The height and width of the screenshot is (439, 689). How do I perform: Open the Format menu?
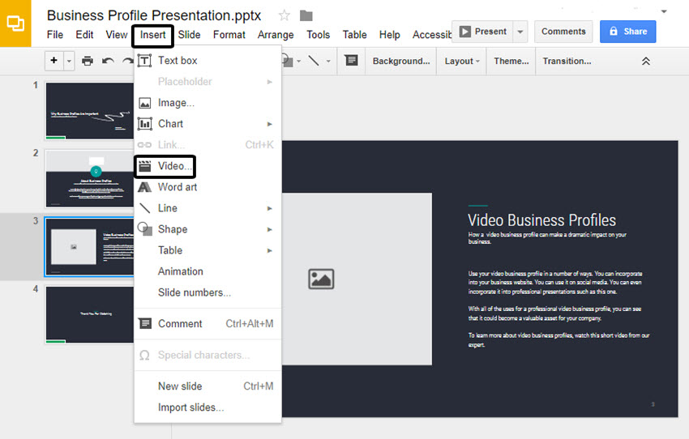coord(229,35)
